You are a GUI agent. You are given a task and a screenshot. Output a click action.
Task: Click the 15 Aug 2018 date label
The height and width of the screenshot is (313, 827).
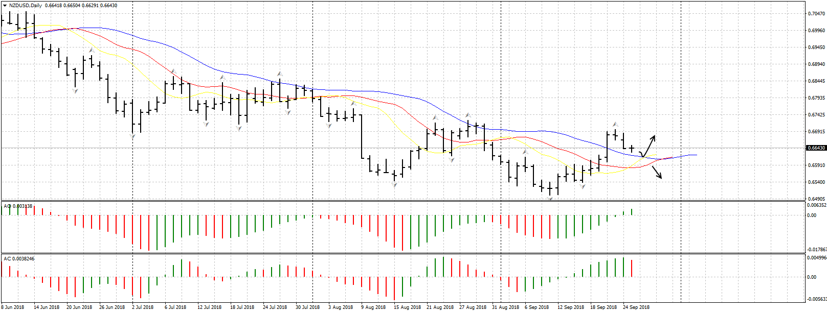click(x=407, y=307)
